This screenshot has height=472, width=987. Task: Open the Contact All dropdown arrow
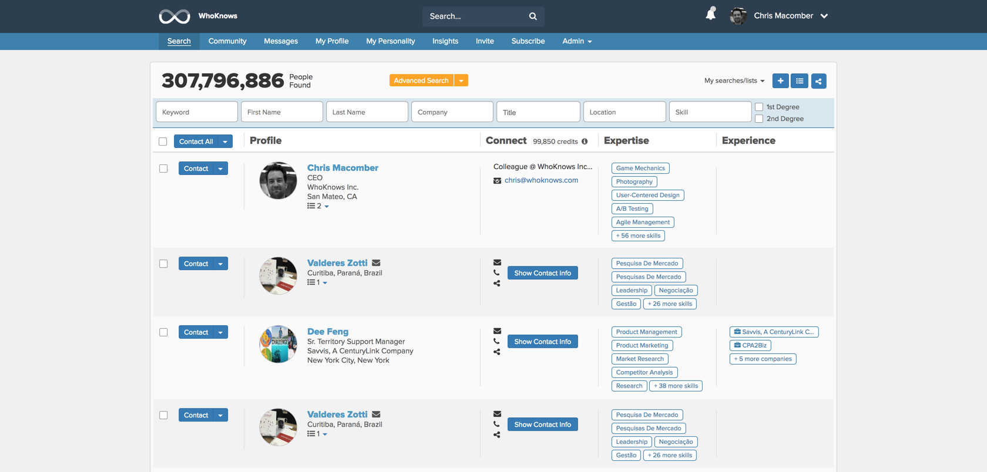click(x=225, y=141)
